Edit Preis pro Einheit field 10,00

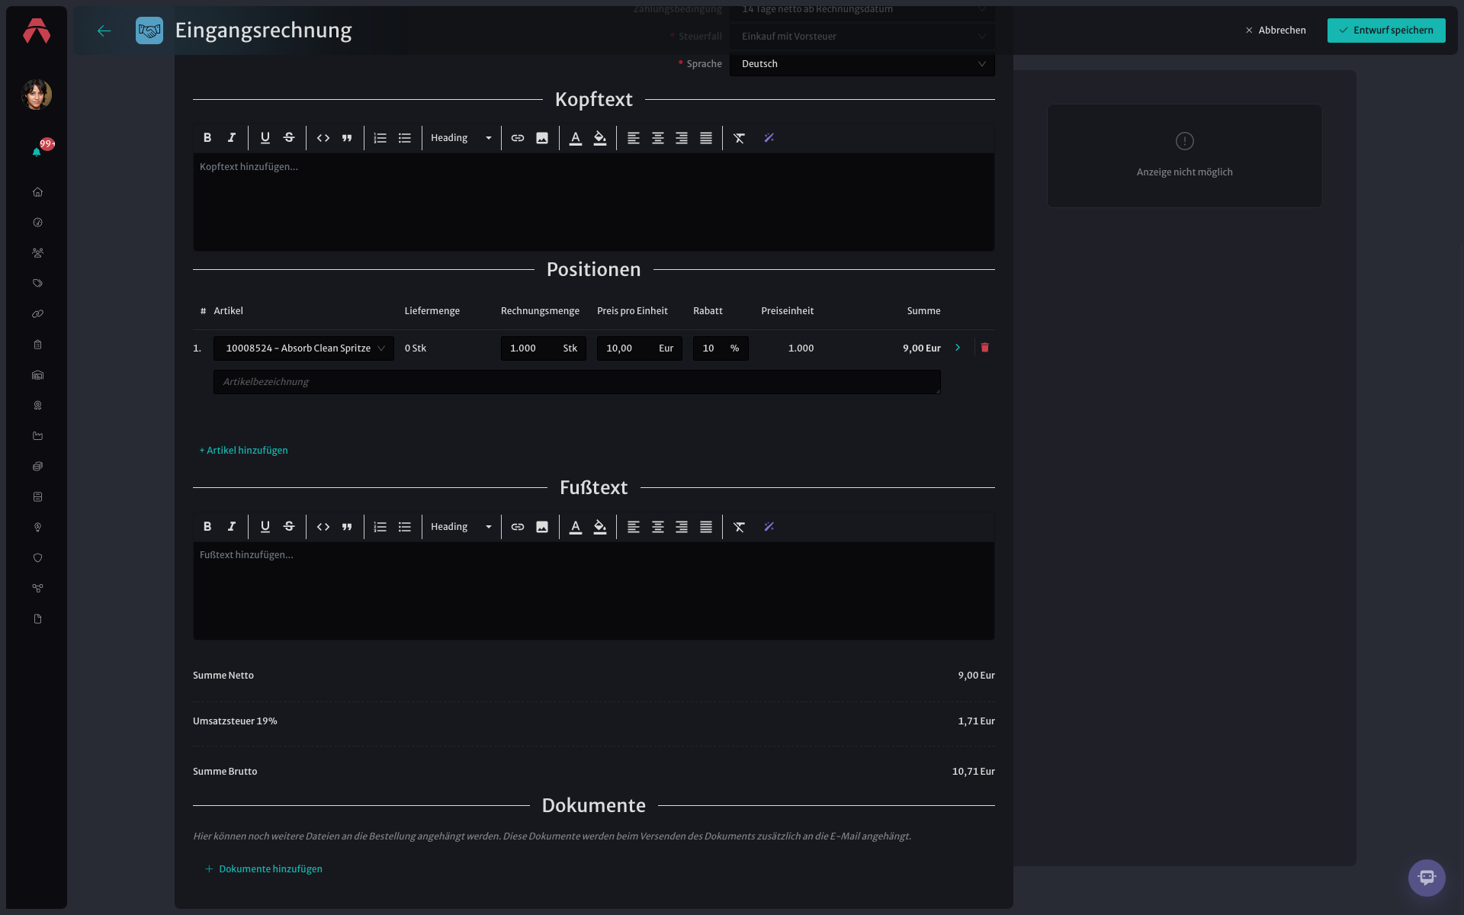tap(640, 348)
